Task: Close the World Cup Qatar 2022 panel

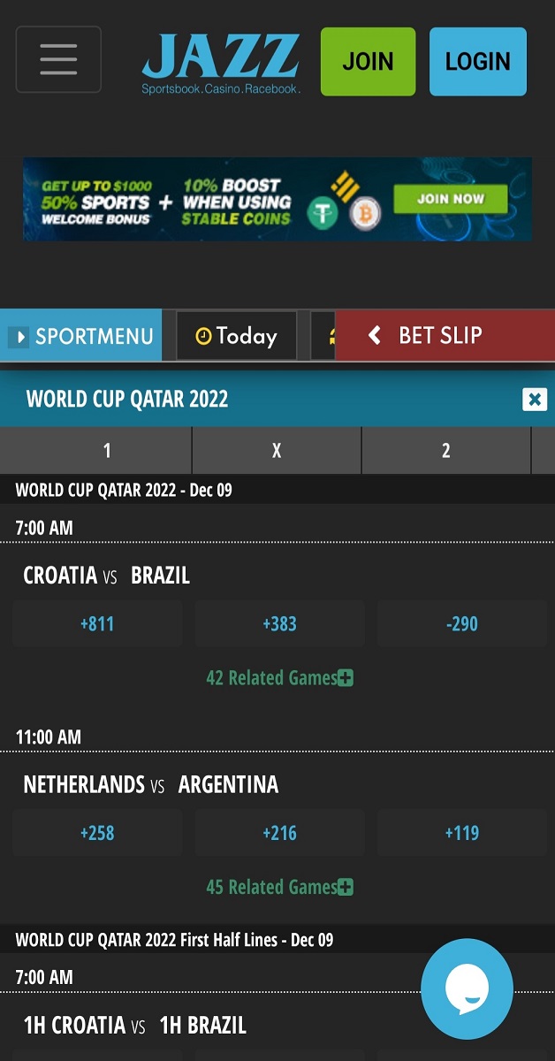Action: [535, 400]
